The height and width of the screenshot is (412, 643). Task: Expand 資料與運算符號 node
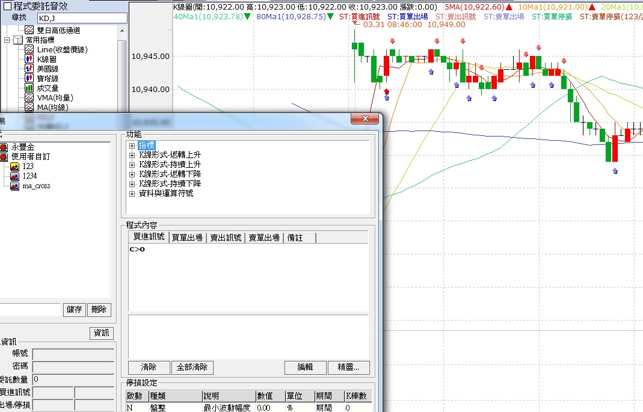tap(132, 194)
